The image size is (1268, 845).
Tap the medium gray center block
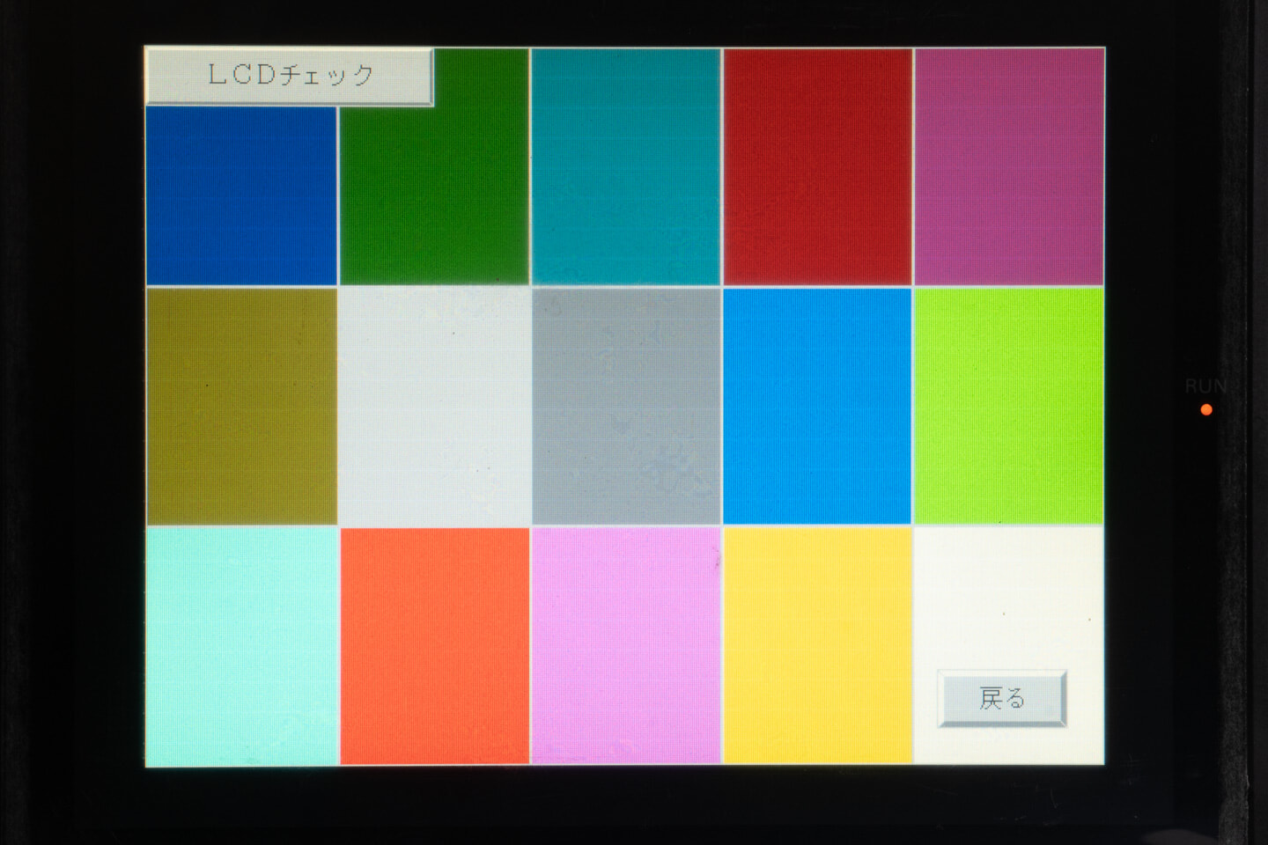point(625,407)
